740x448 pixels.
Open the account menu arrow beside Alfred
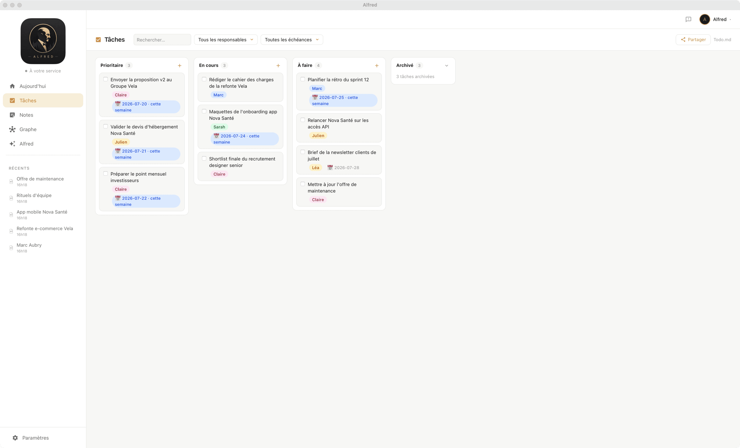coord(730,19)
